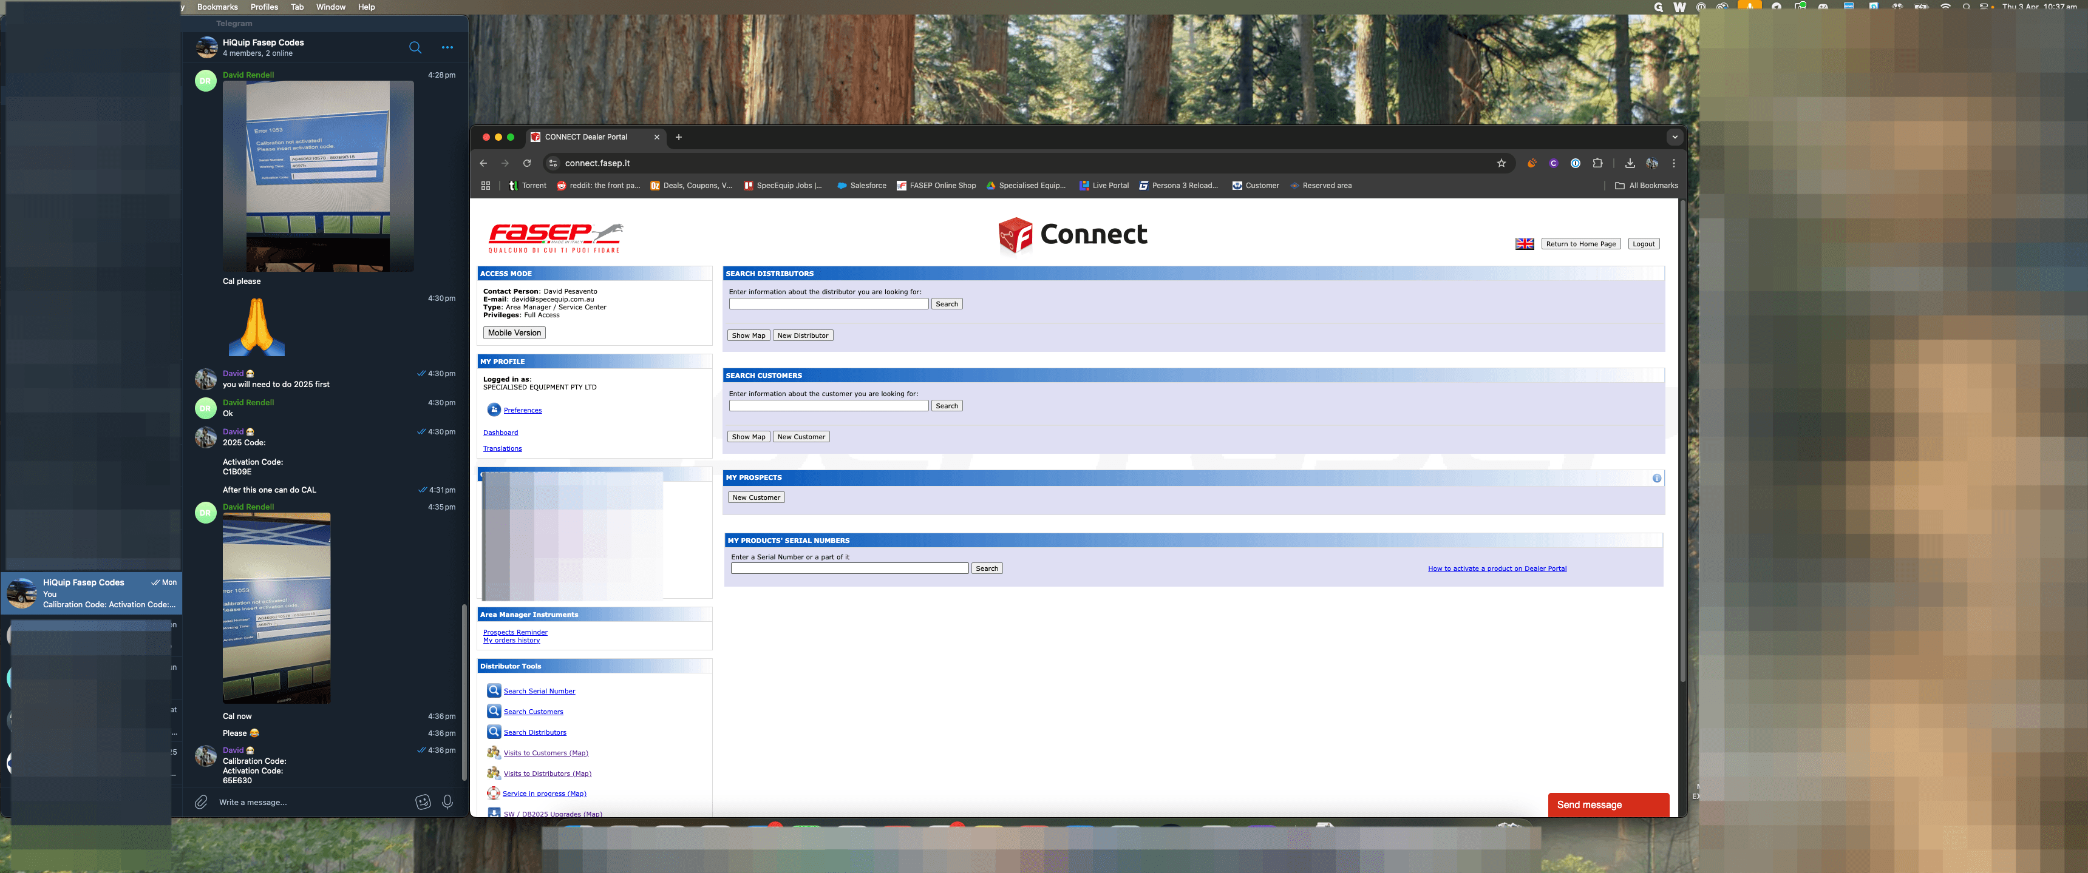Image resolution: width=2088 pixels, height=873 pixels.
Task: Open the Telegram chat three-dot options menu
Action: click(x=447, y=48)
